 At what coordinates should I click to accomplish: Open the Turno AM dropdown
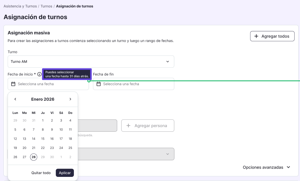coord(91,62)
